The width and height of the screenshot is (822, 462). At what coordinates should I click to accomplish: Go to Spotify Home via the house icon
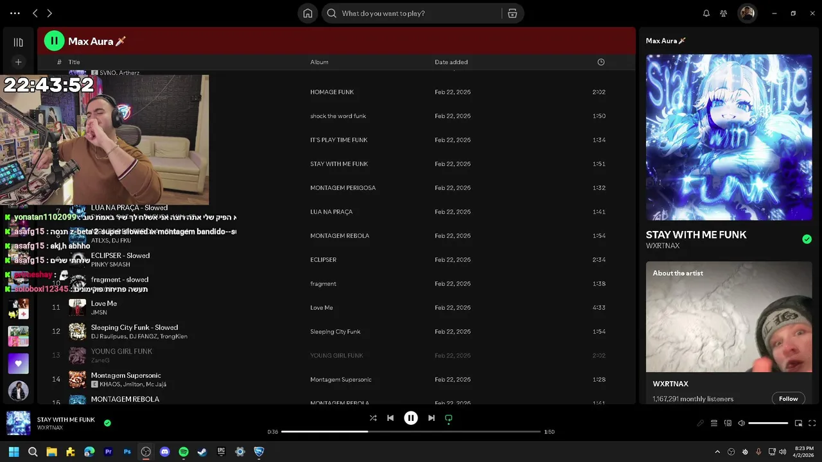(x=308, y=13)
